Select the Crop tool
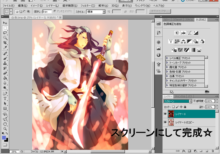The width and height of the screenshot is (220, 154). 5,43
